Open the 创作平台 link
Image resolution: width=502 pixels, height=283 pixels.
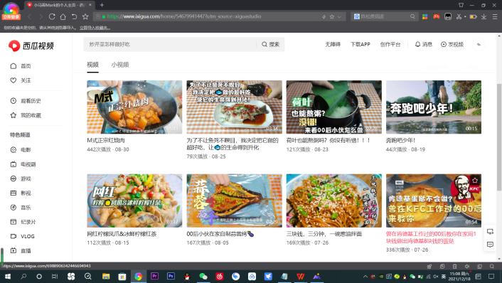pos(390,44)
